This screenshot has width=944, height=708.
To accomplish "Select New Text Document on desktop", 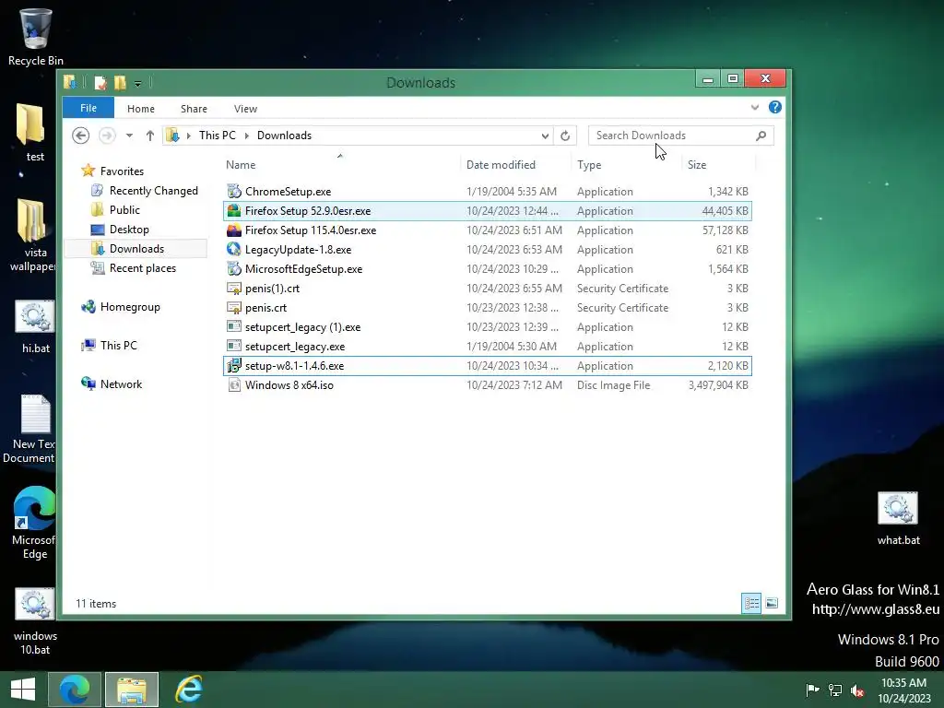I will (x=29, y=430).
